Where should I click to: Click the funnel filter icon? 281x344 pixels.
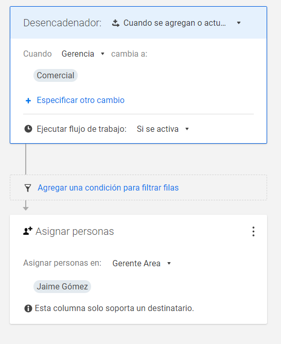point(28,188)
